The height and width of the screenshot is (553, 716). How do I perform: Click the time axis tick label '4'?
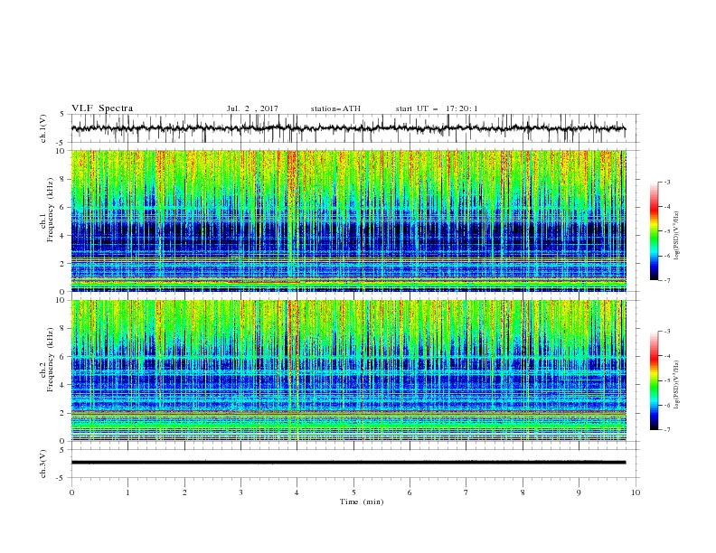[297, 492]
